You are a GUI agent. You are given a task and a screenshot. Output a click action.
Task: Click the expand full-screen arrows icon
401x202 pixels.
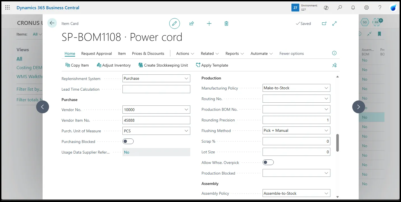click(x=334, y=24)
